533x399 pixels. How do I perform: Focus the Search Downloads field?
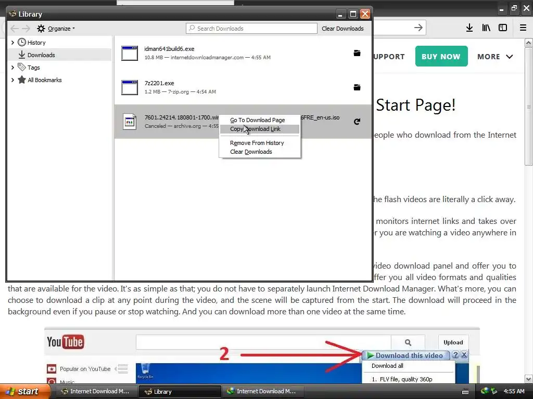[x=251, y=29]
